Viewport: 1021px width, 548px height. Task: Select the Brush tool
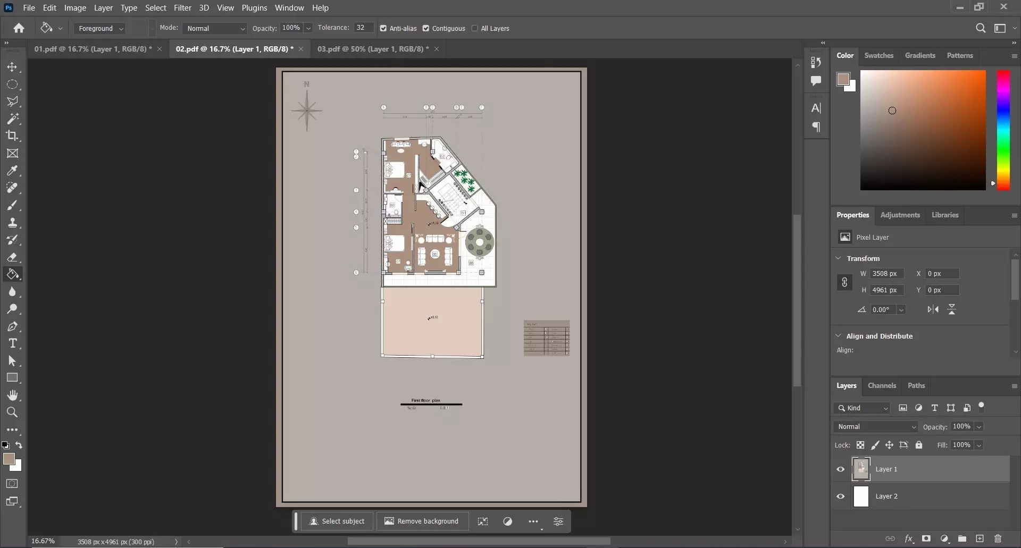(x=12, y=205)
